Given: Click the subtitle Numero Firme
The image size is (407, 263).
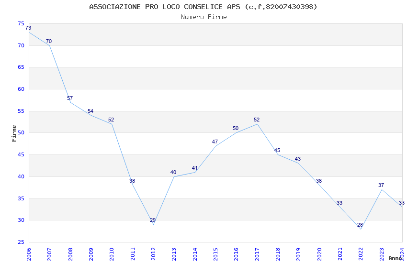Looking at the screenshot, I should 204,17.
